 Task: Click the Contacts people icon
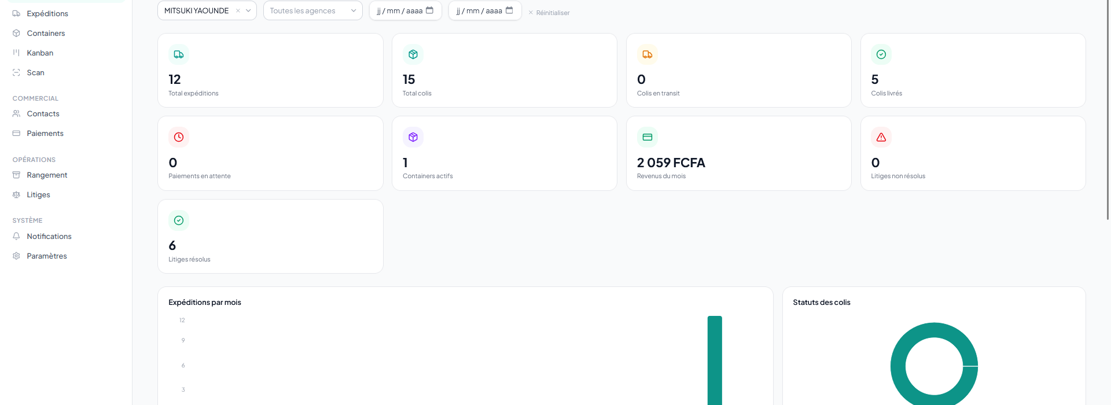[x=16, y=113]
